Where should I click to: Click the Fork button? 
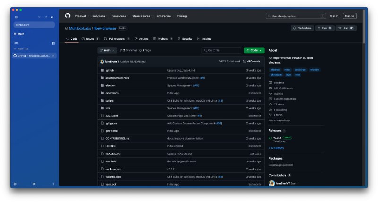pyautogui.click(x=325, y=28)
